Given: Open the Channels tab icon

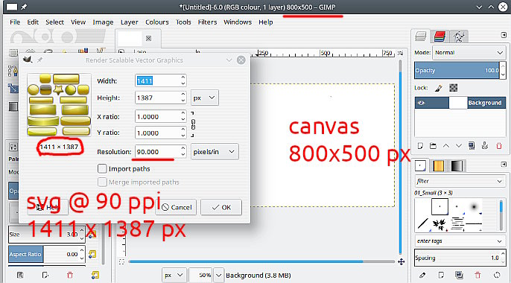Looking at the screenshot, I should coord(439,36).
